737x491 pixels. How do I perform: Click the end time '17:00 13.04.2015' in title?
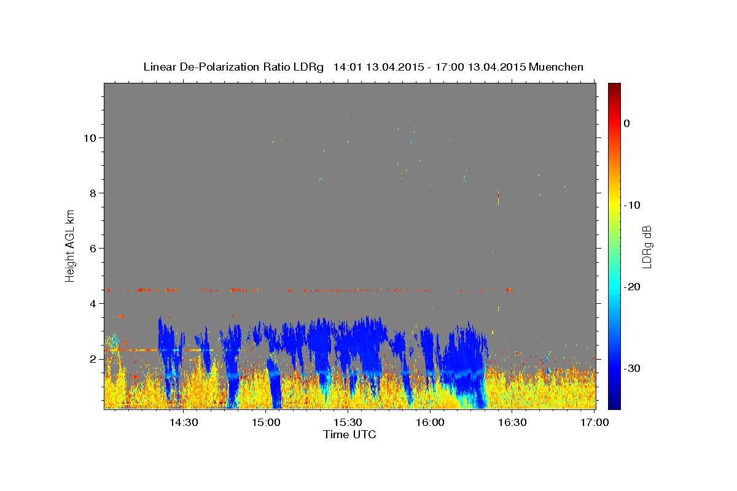[x=480, y=67]
